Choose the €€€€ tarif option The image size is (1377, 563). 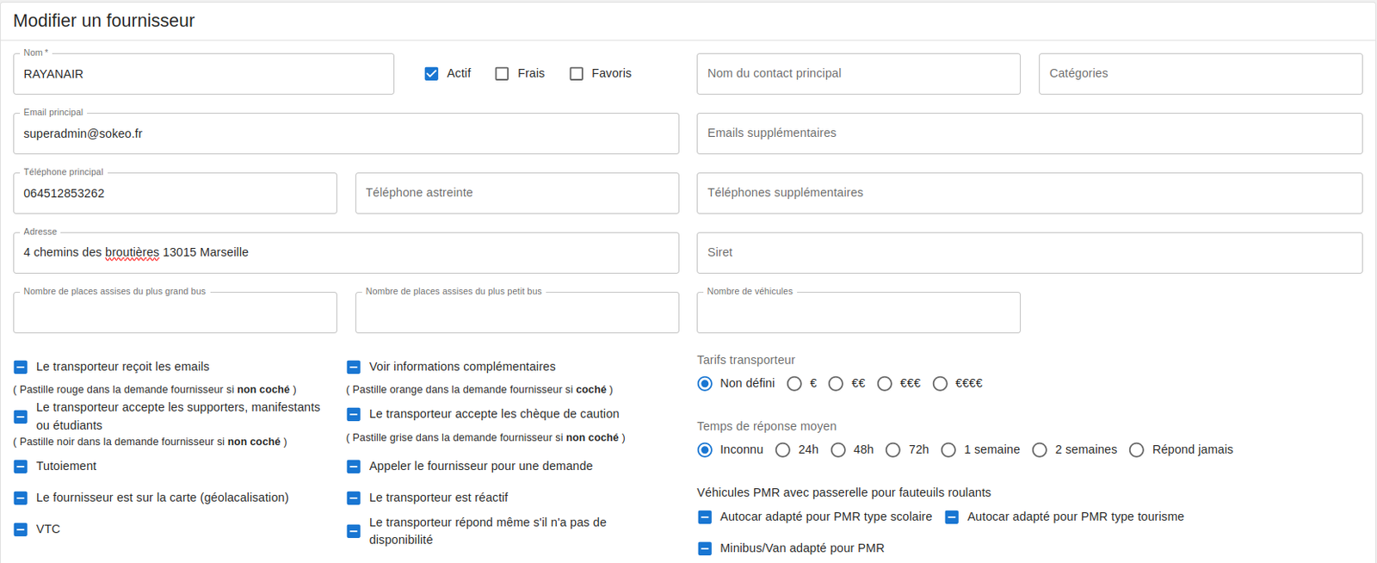[940, 384]
